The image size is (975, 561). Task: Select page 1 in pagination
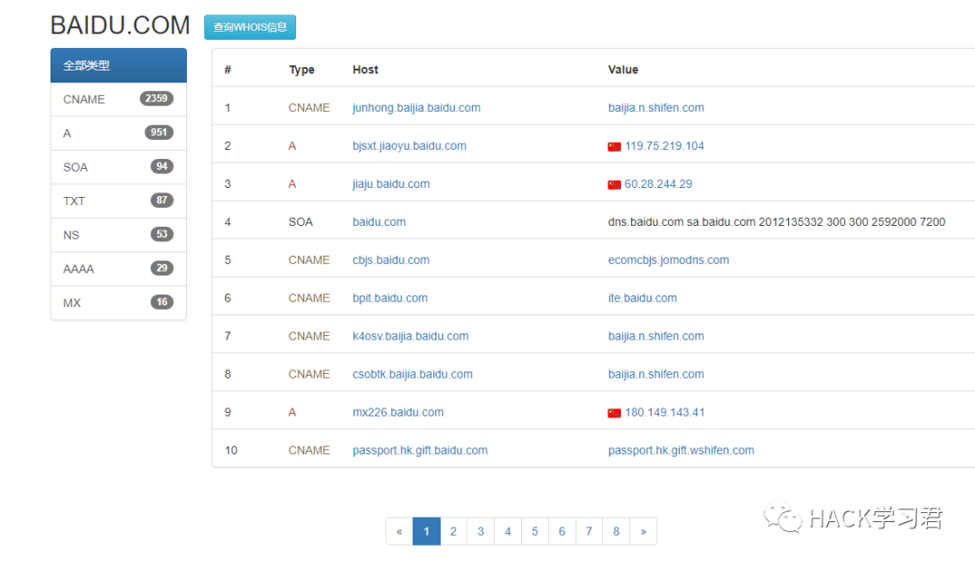pos(426,531)
